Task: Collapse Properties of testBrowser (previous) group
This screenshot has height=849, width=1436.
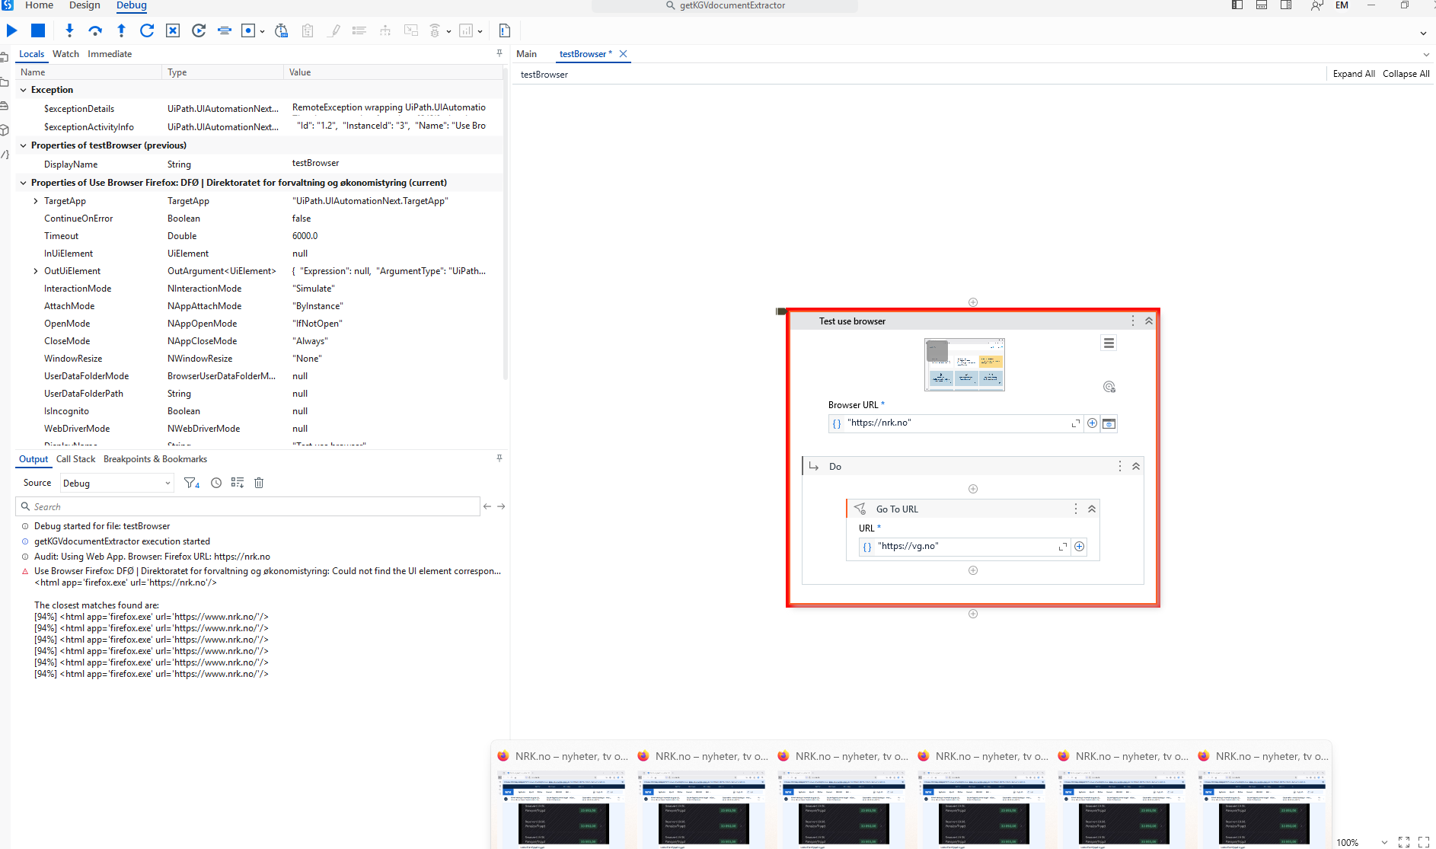Action: (x=23, y=145)
